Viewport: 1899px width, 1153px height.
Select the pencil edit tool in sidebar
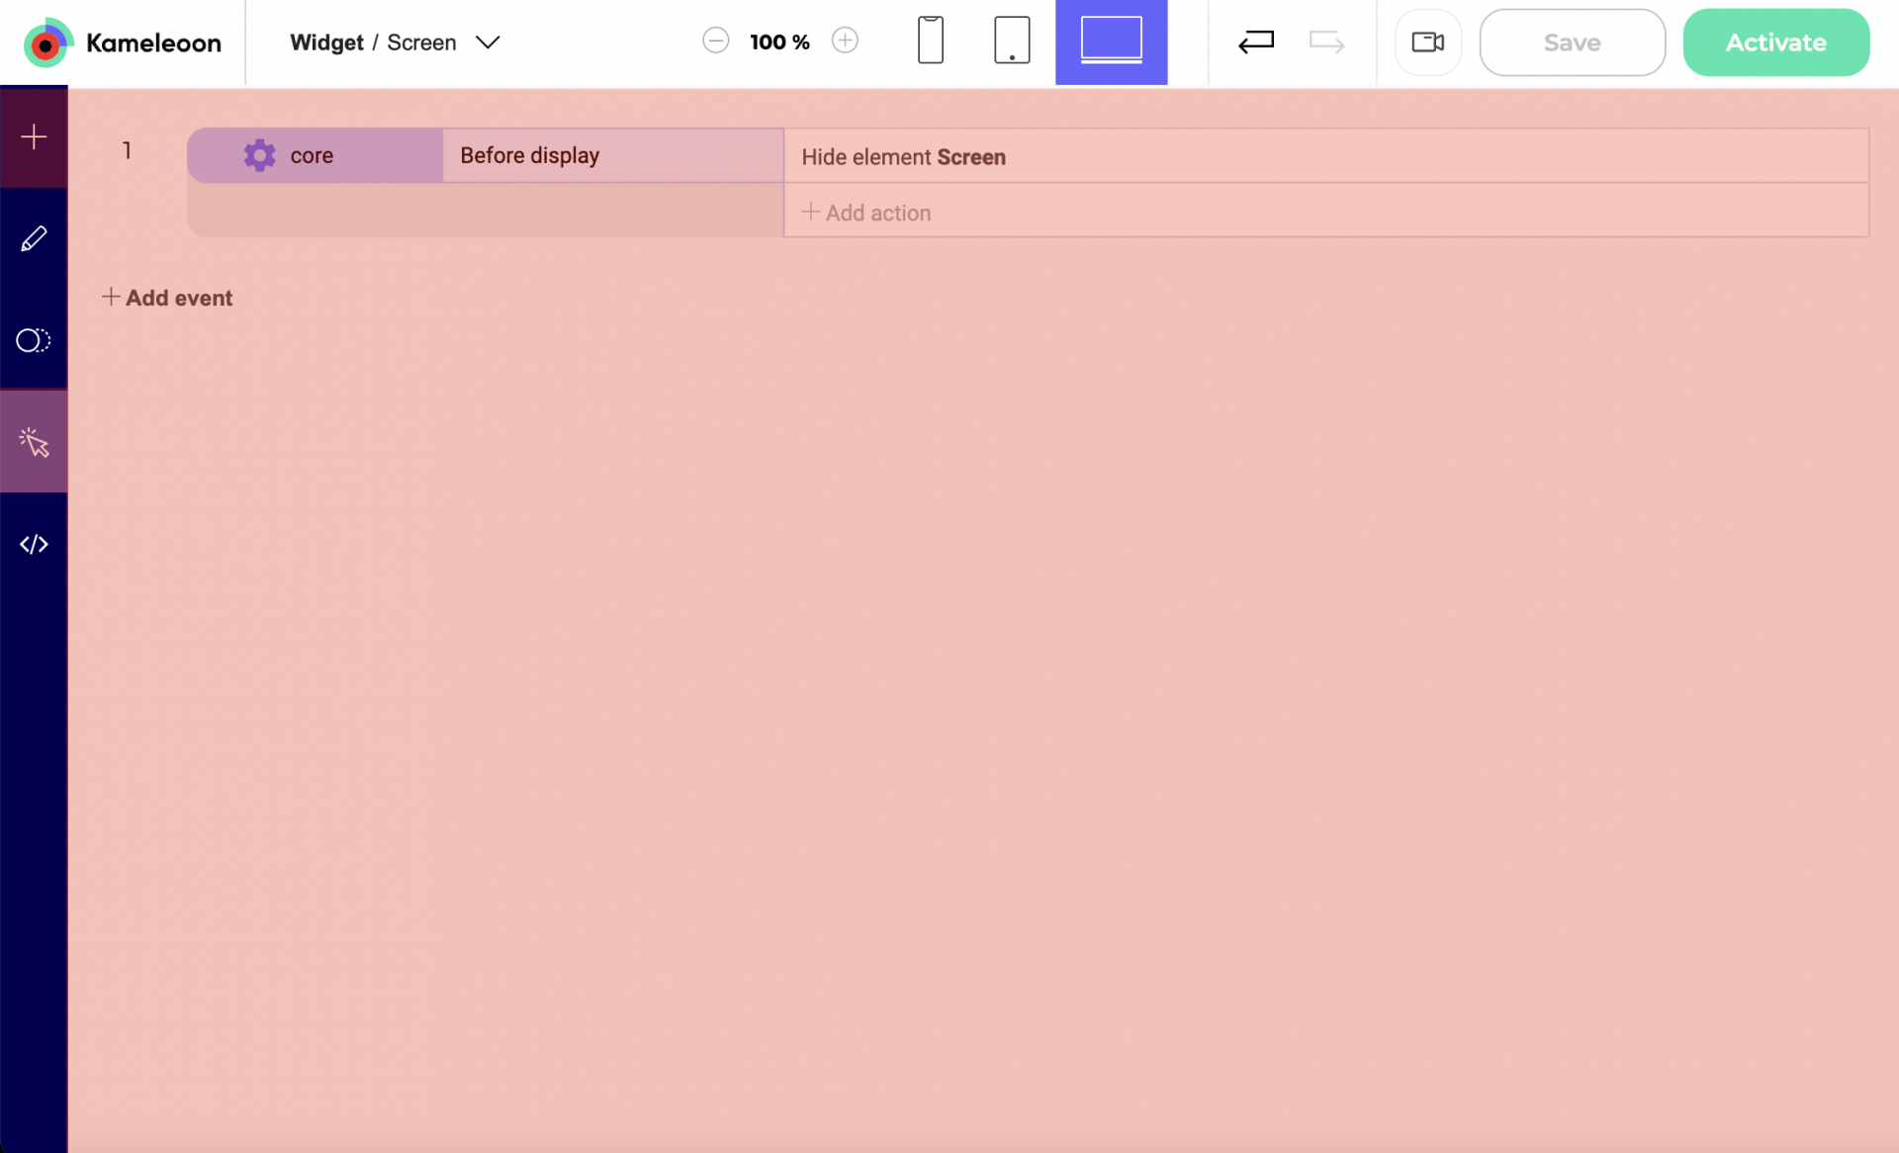[34, 239]
